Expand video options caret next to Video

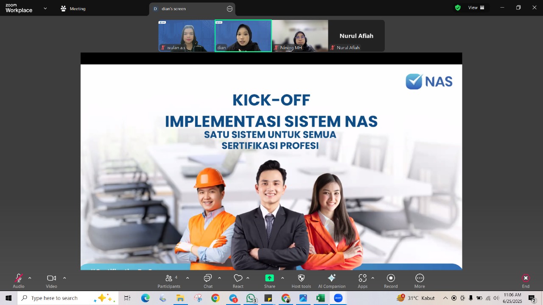64,278
